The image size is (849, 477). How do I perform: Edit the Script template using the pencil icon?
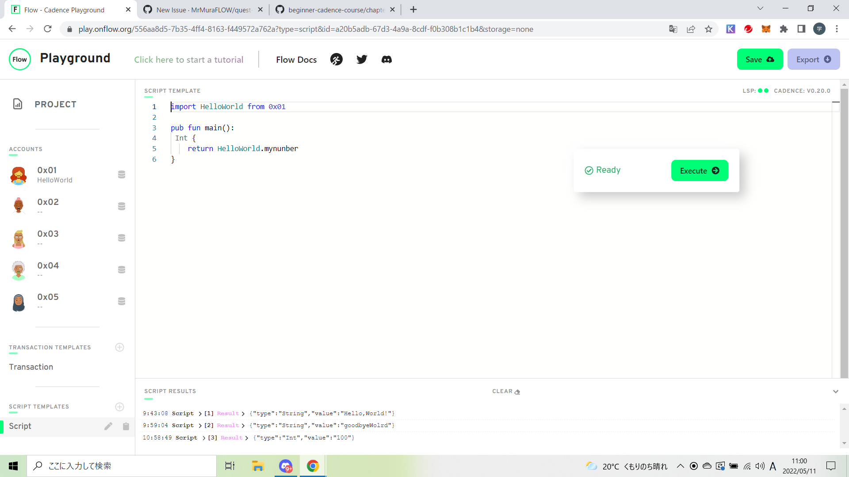click(x=108, y=426)
